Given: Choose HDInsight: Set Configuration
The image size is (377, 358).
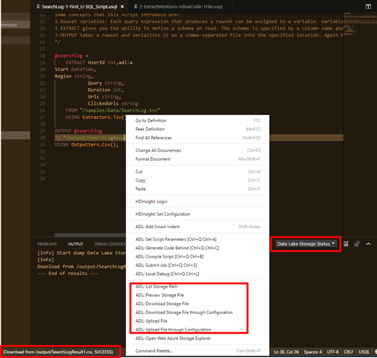Looking at the screenshot, I should click(198, 214).
